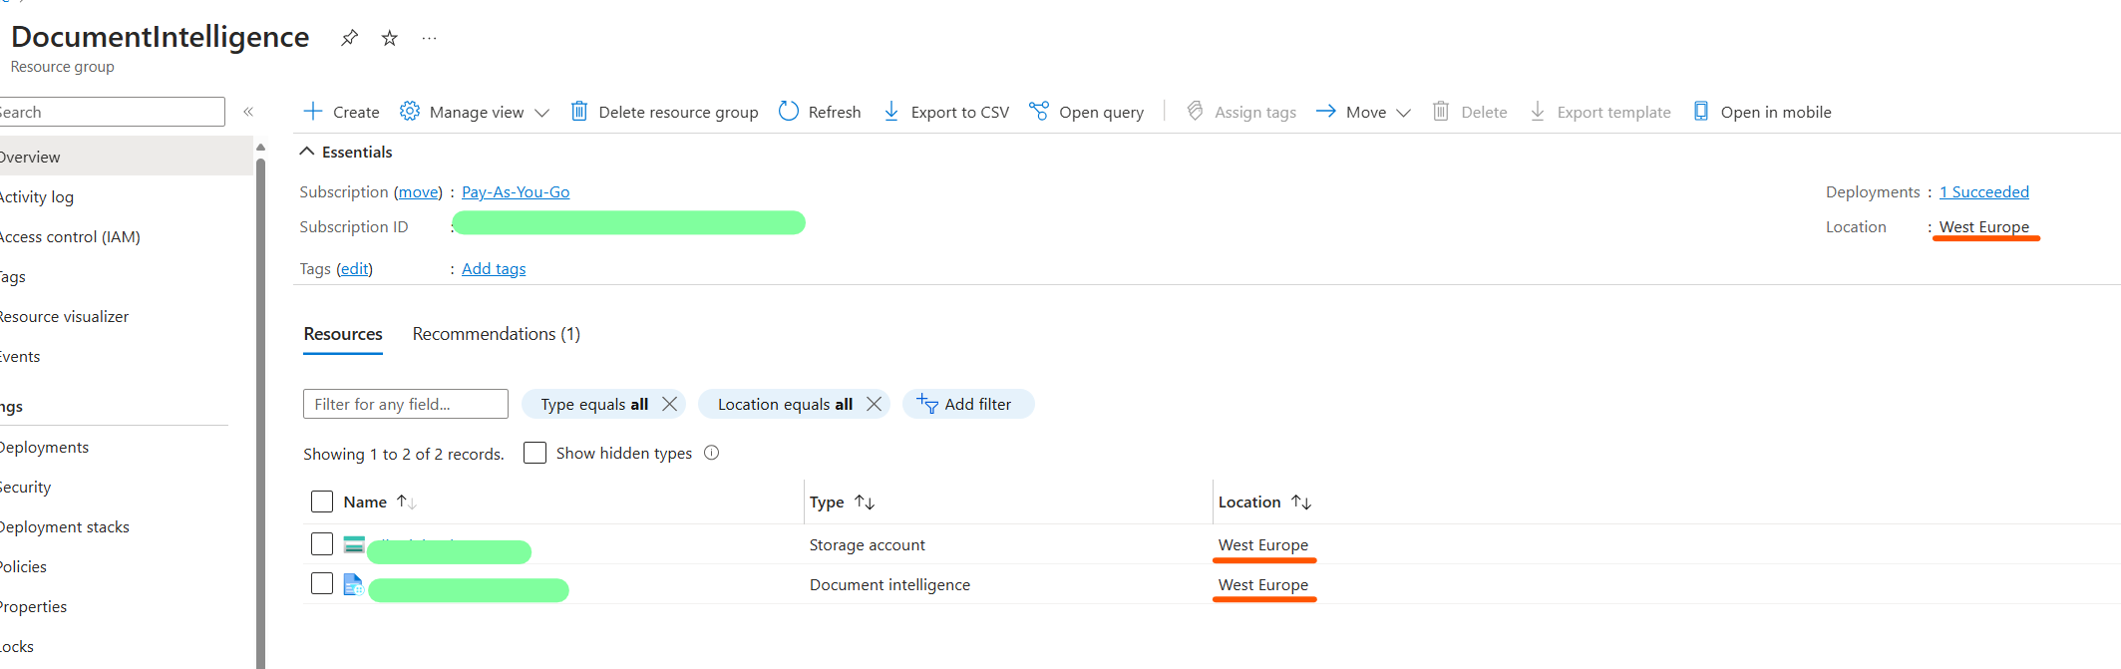Mark resource group as favorite star

click(390, 38)
